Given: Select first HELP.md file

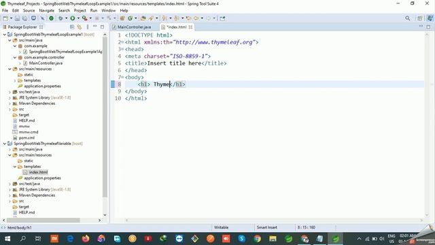Looking at the screenshot, I should point(27,120).
